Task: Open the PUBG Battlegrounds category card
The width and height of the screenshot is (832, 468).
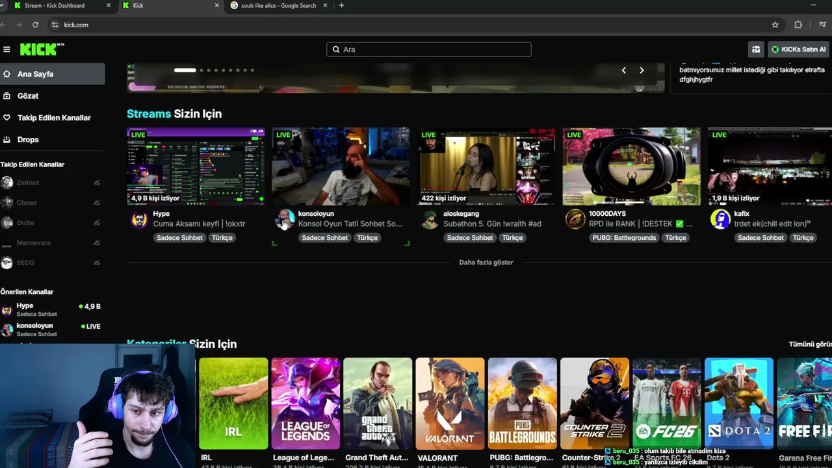Action: [x=523, y=403]
